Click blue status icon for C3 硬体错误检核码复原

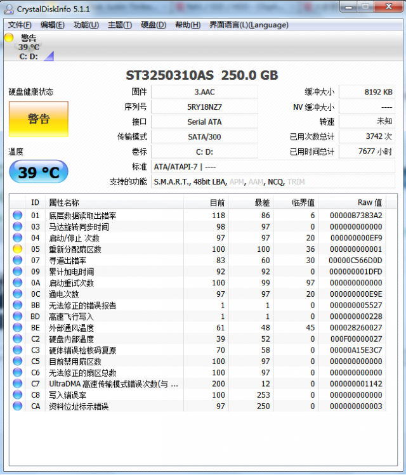[x=18, y=349]
